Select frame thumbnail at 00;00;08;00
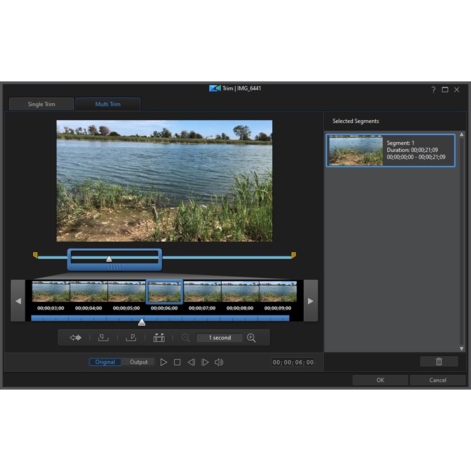The image size is (471, 471). (x=240, y=291)
